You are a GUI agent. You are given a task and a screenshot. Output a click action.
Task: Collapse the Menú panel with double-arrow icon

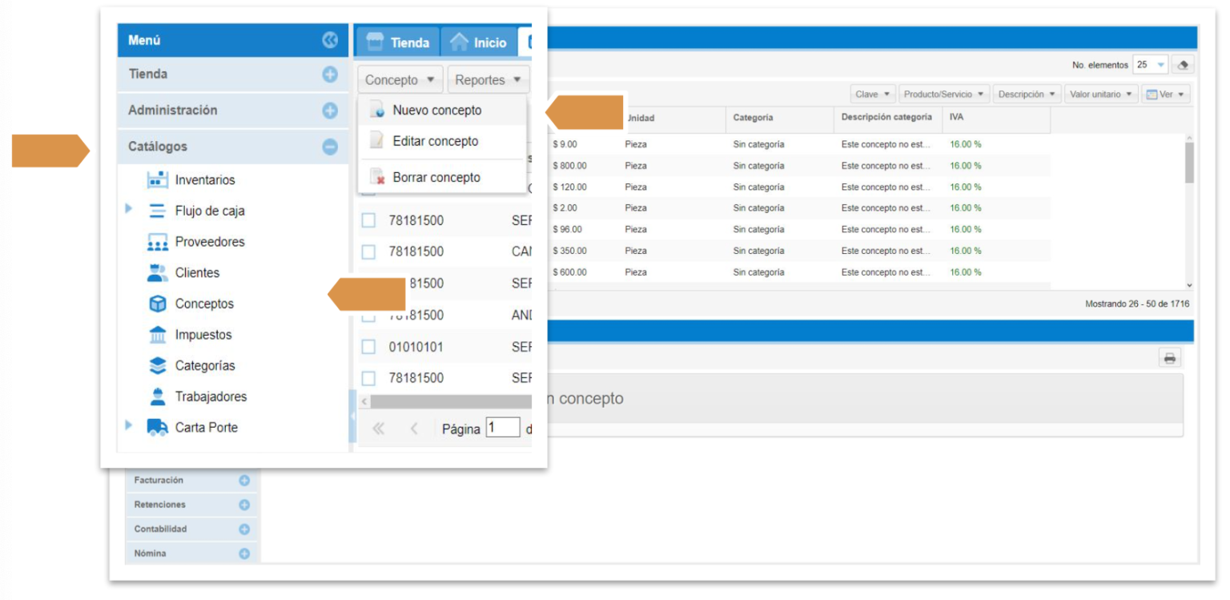point(330,40)
